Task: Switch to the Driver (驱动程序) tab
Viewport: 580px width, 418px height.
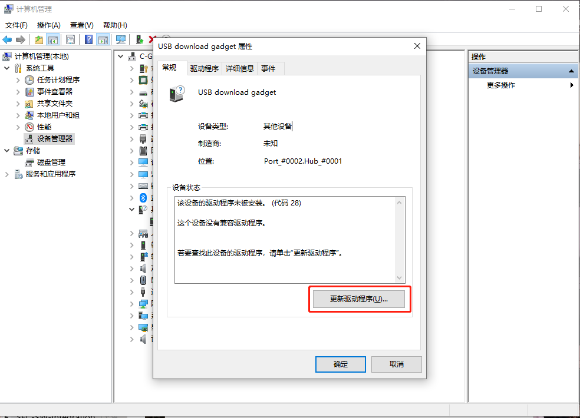Action: [205, 69]
